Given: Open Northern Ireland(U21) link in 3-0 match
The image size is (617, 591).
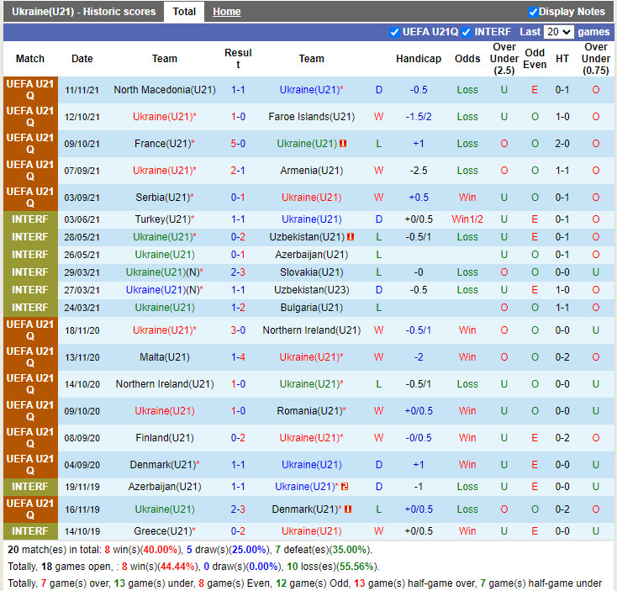Looking at the screenshot, I should (x=311, y=330).
